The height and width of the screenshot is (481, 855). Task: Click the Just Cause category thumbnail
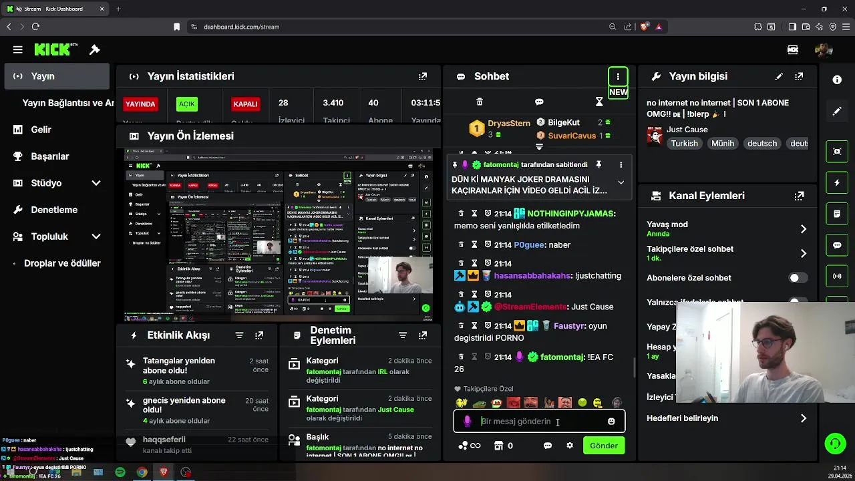[655, 136]
